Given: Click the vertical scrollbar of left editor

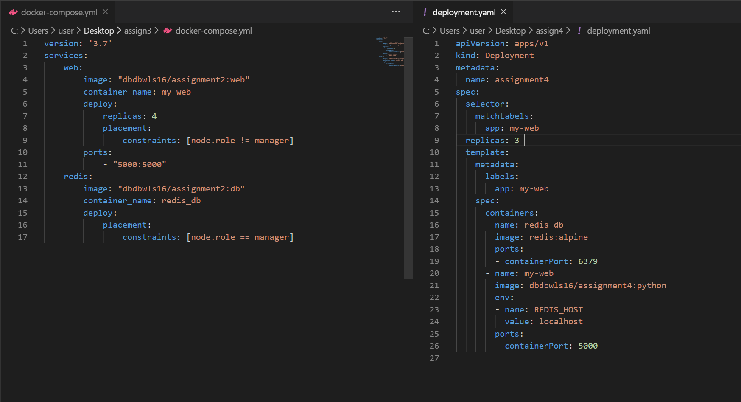Looking at the screenshot, I should click(408, 158).
